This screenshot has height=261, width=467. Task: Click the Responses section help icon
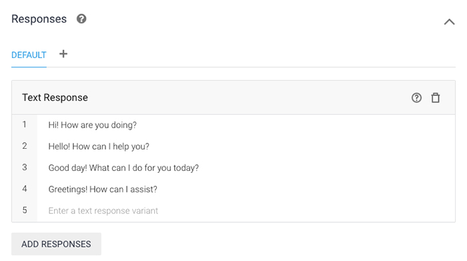(81, 19)
